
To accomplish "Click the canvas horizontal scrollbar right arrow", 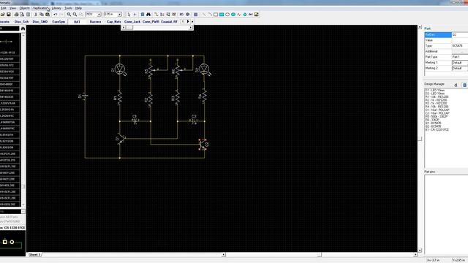I will click(x=415, y=255).
